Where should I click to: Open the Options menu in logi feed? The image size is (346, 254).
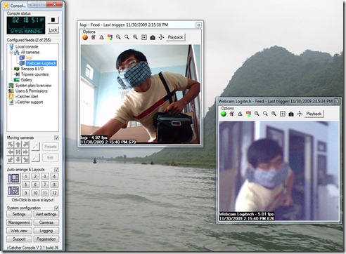[x=89, y=32]
